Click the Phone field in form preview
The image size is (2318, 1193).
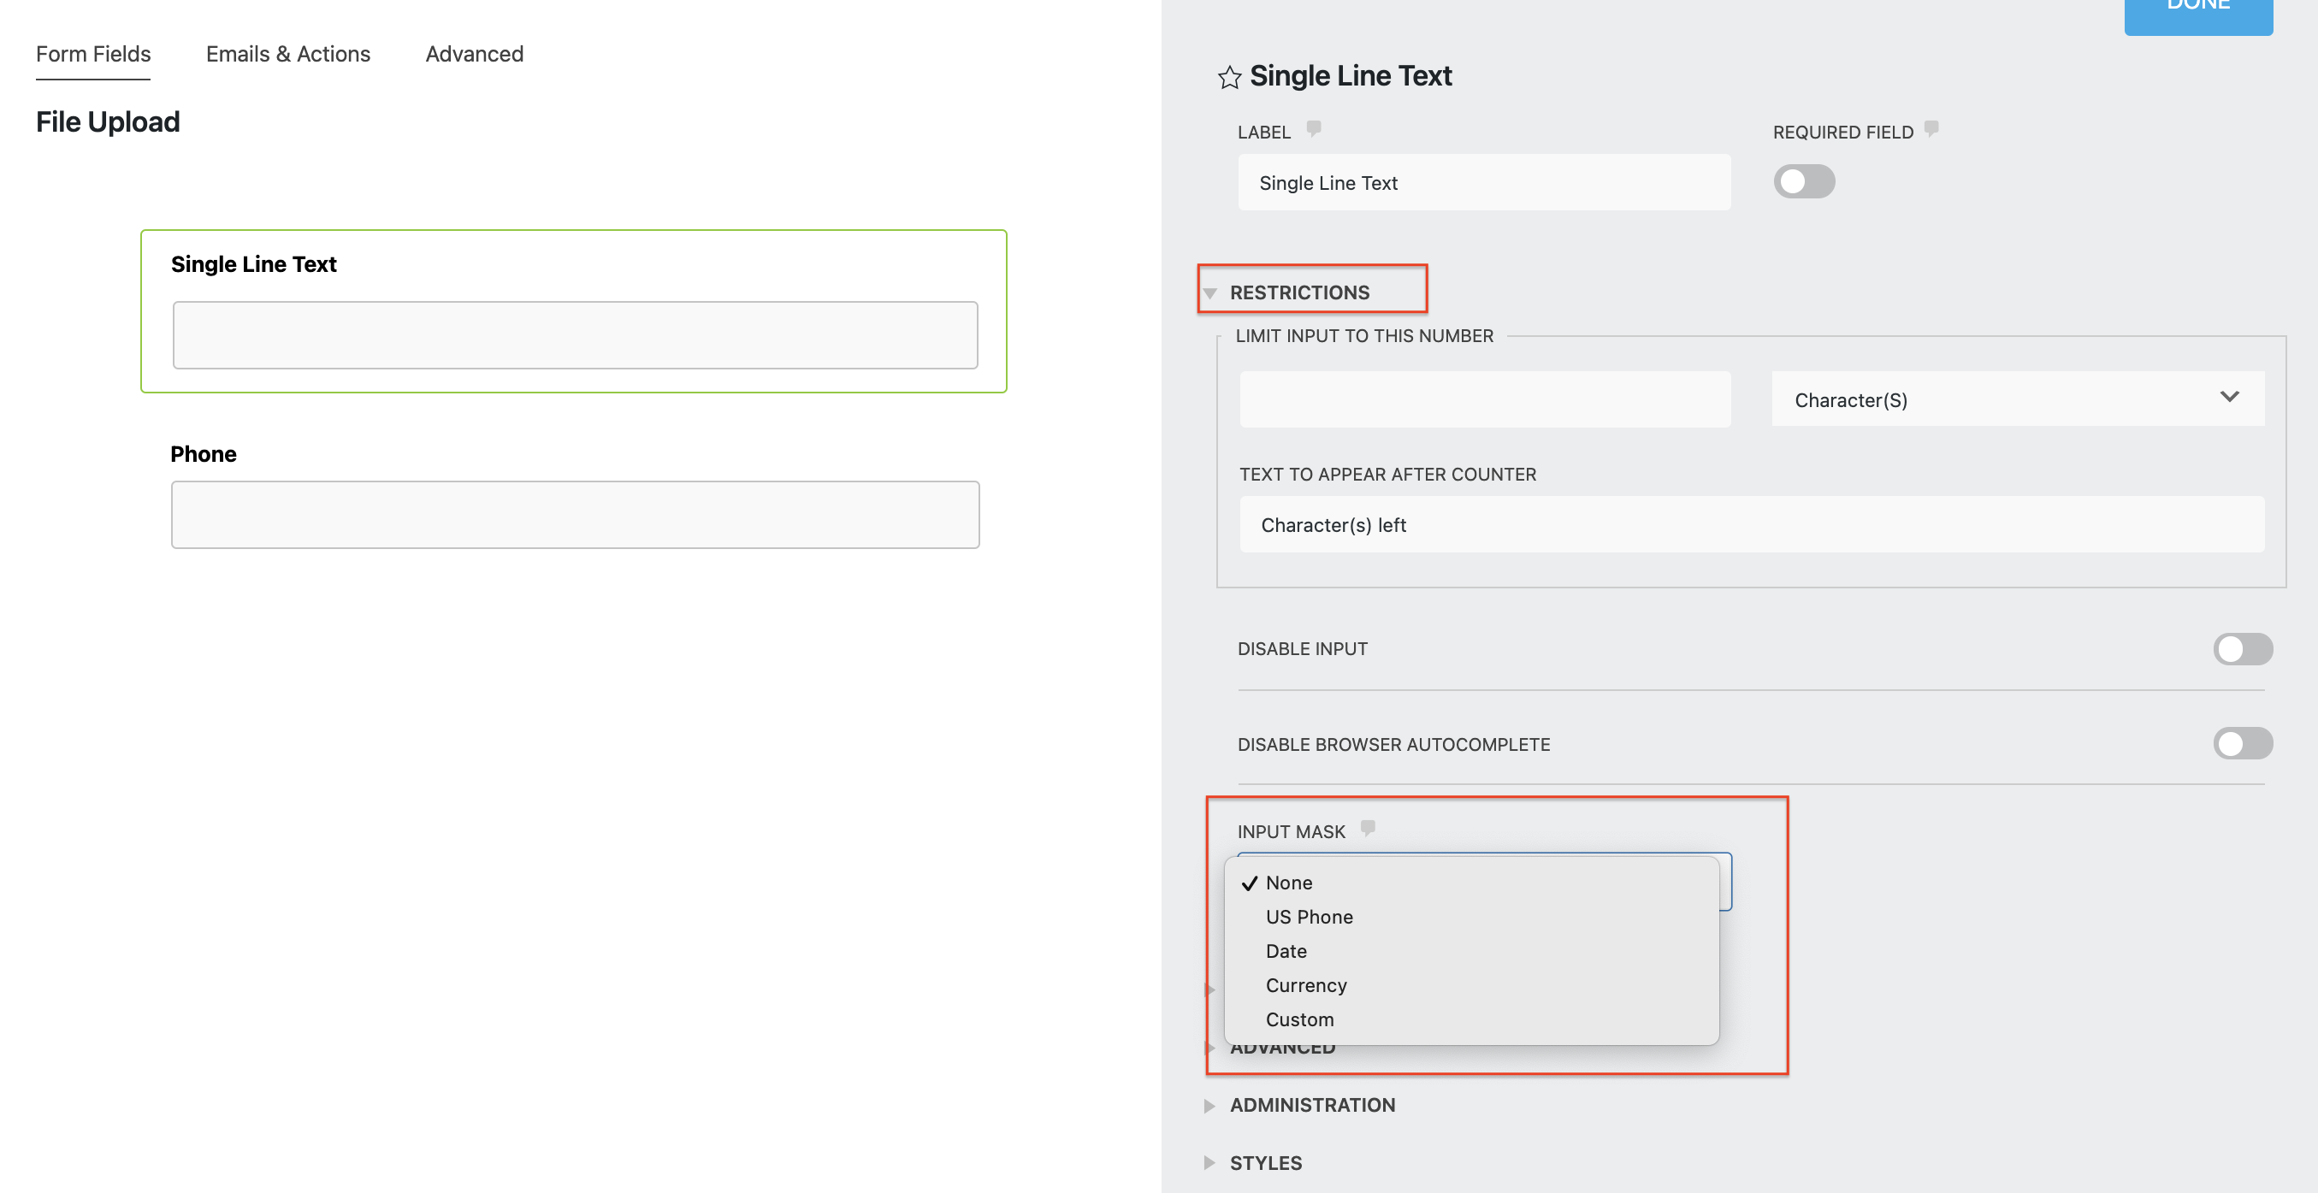point(575,515)
